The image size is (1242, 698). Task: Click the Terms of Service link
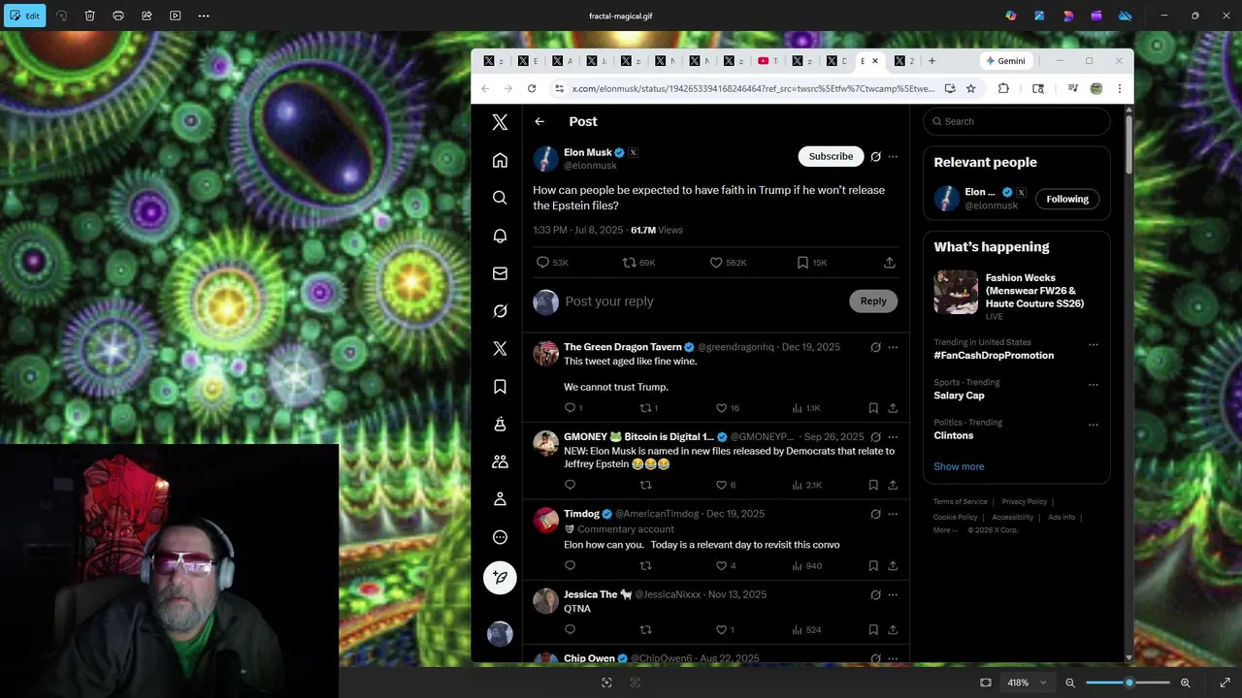tap(961, 502)
